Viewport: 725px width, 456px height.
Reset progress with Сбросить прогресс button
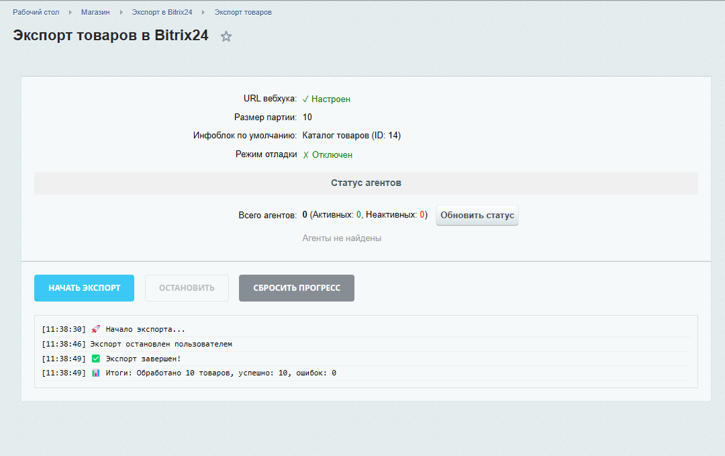(x=297, y=288)
